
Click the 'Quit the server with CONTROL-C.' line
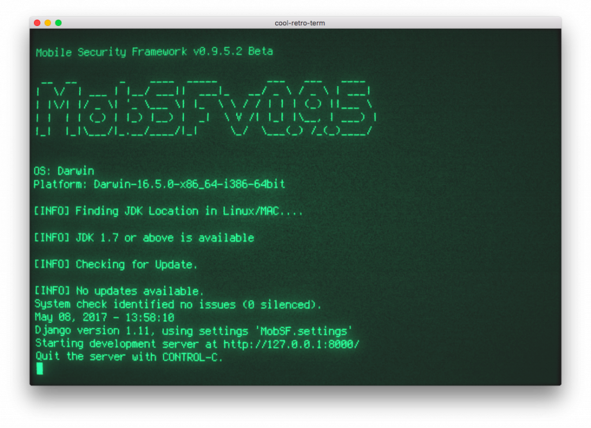point(129,357)
